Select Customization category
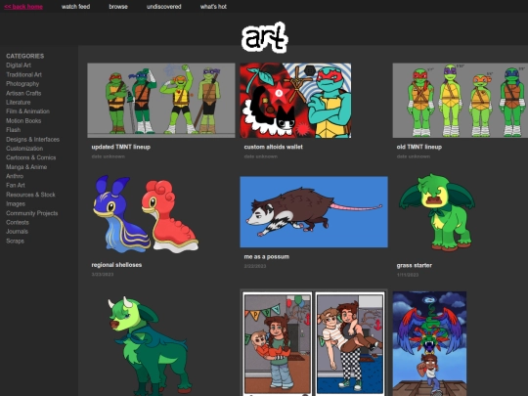Image resolution: width=528 pixels, height=396 pixels. [24, 149]
